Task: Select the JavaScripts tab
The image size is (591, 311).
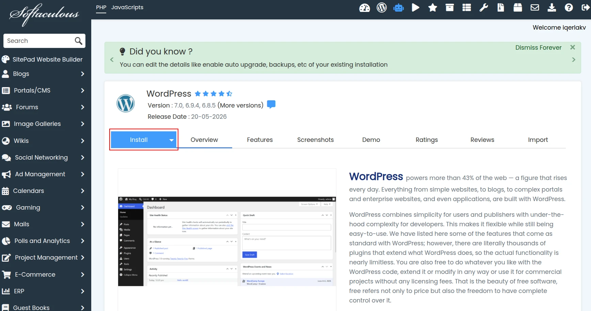Action: [127, 7]
